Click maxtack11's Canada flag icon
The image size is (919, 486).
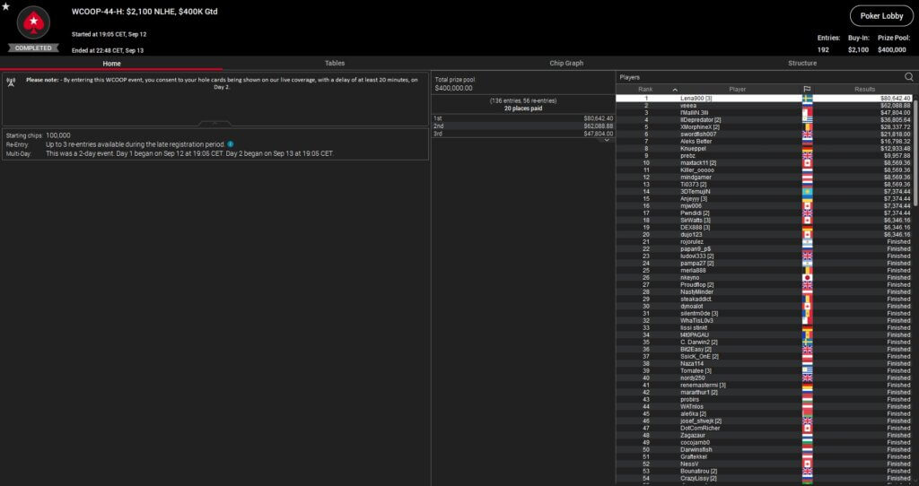(x=807, y=163)
